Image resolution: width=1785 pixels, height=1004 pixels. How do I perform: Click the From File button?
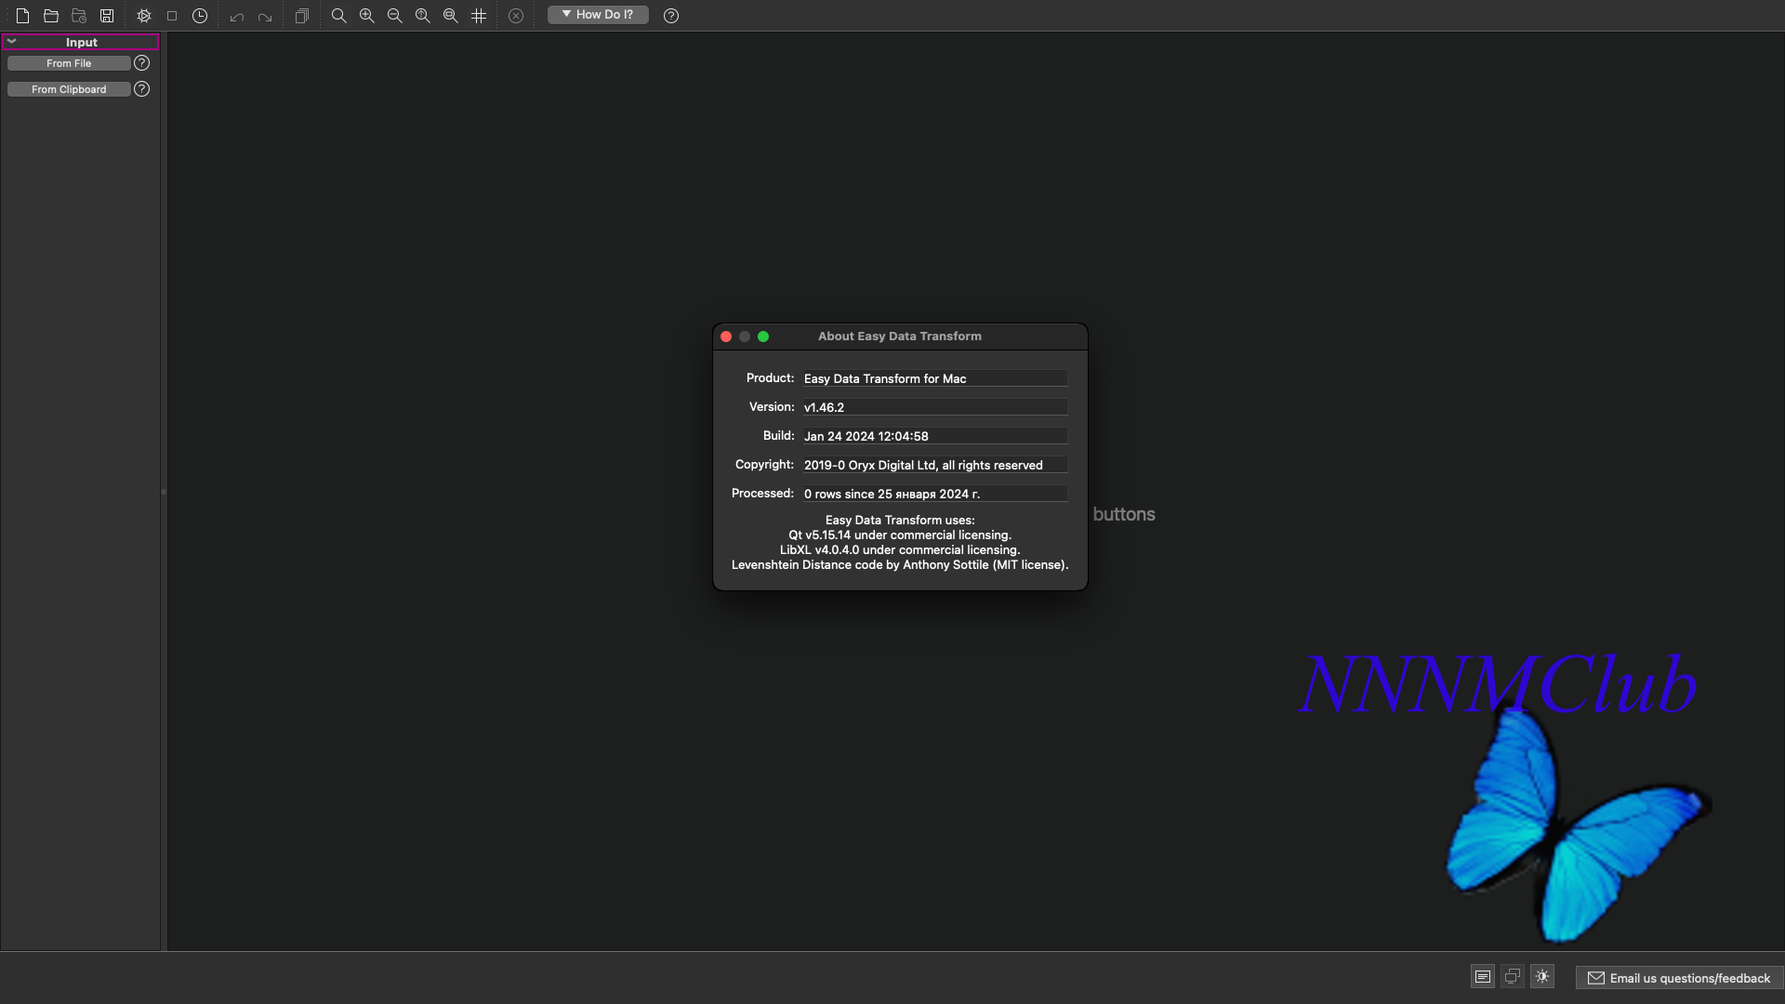pos(69,63)
